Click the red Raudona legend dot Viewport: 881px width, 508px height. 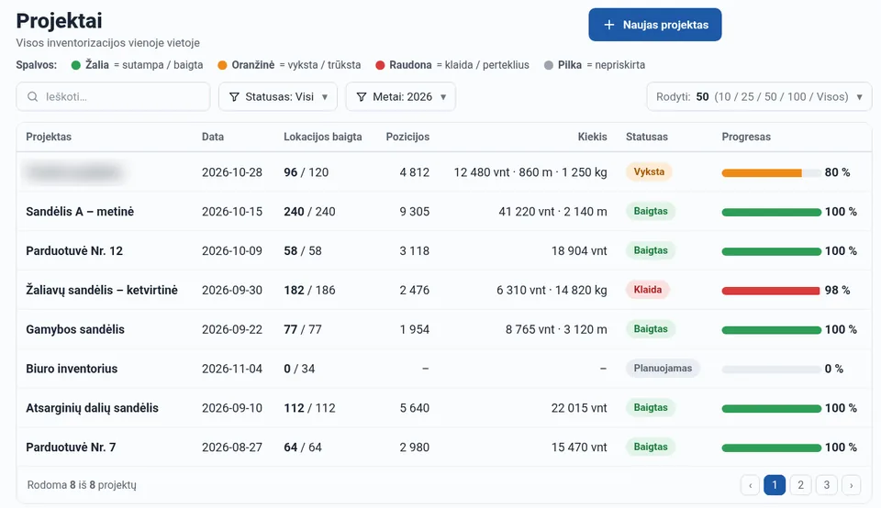[380, 65]
